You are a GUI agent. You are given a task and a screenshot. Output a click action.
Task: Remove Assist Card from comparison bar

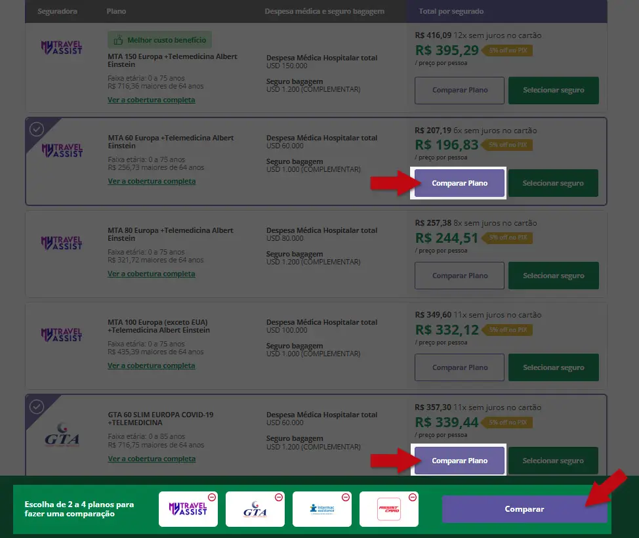click(x=413, y=497)
